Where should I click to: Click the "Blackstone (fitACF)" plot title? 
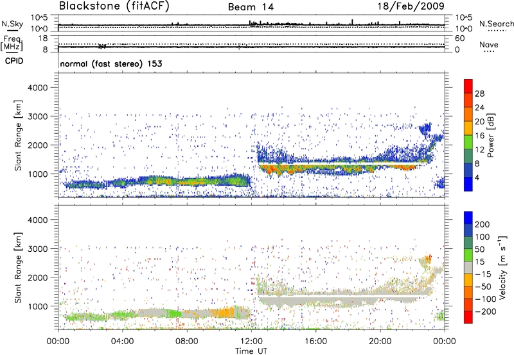click(x=114, y=6)
